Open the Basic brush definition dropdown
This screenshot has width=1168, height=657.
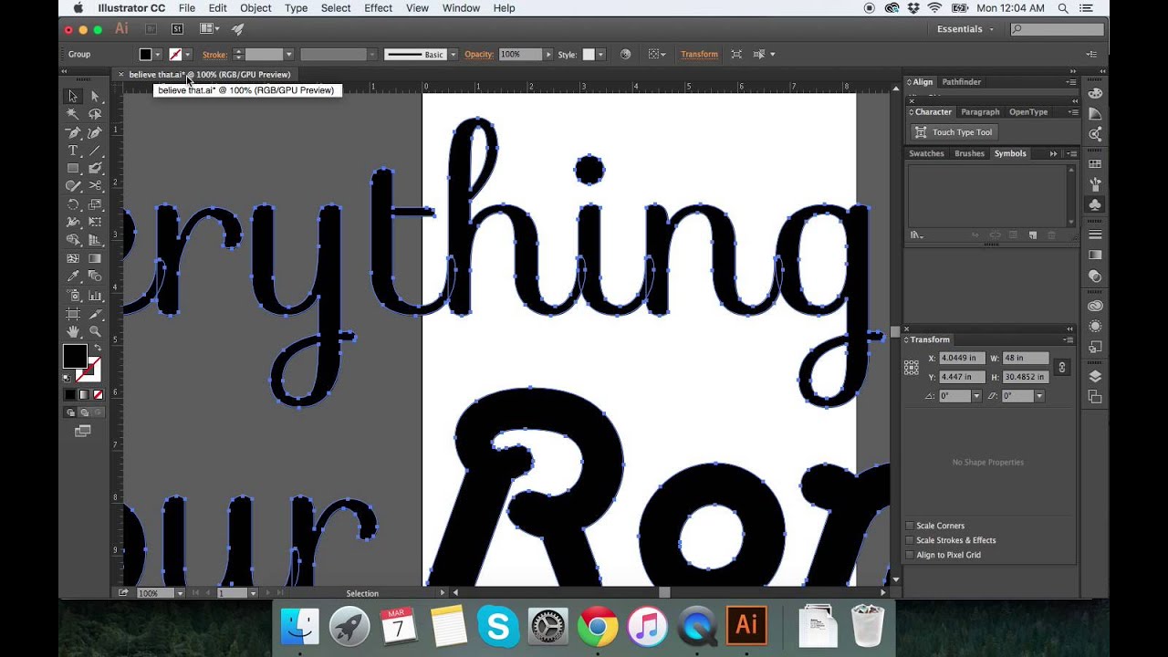coord(452,55)
